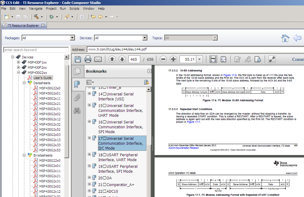The width and height of the screenshot is (304, 197).
Task: Expand the MSP430F2xx tree node
Action: point(19,67)
